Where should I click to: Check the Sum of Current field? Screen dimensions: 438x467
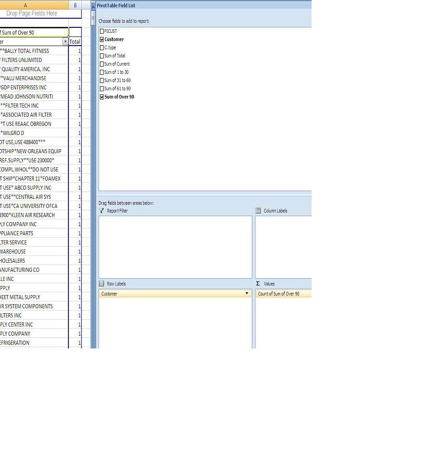102,64
